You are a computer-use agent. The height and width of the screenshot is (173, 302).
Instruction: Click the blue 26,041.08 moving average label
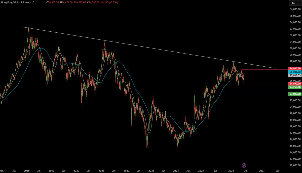[295, 72]
